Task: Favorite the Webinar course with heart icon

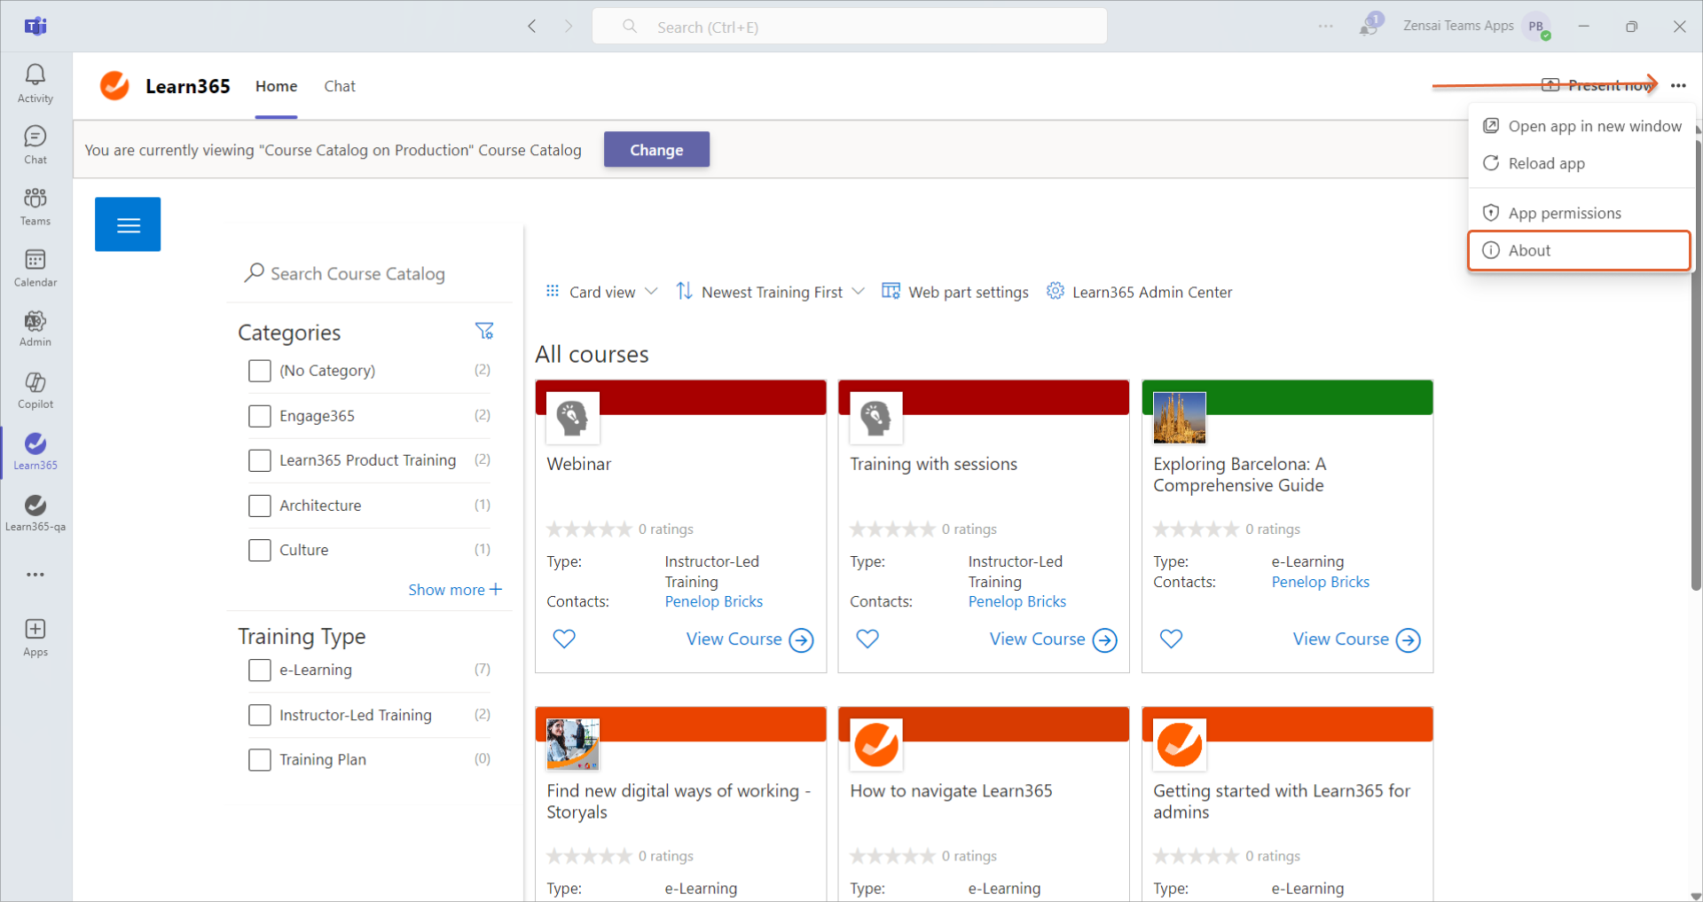Action: [x=564, y=639]
